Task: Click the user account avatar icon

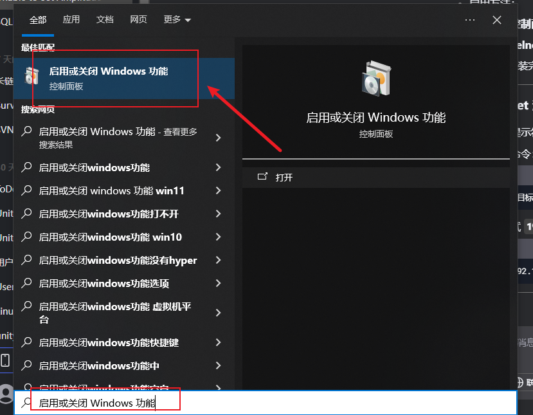Action: coord(6,394)
